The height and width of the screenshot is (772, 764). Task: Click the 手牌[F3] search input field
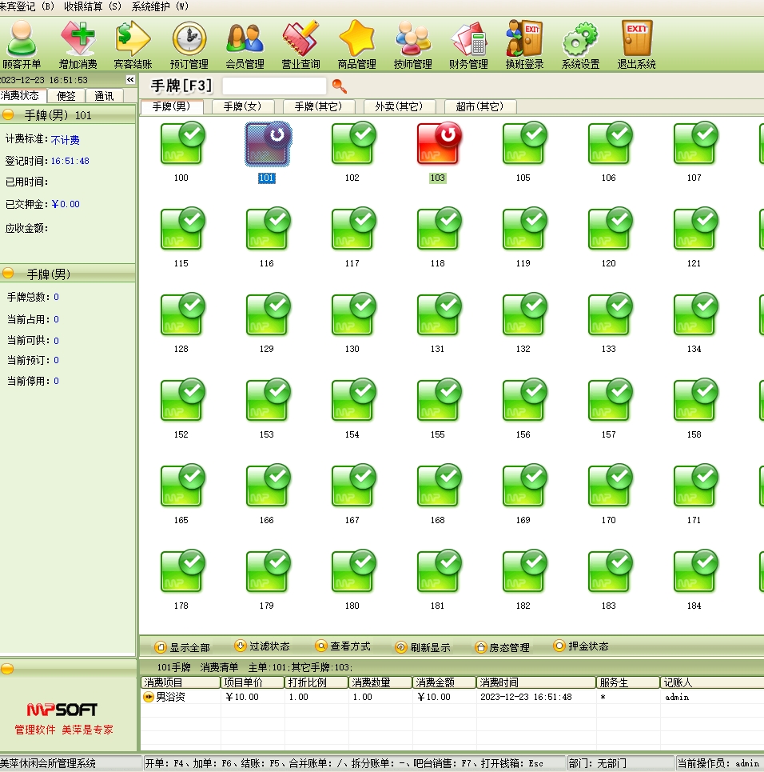pos(274,86)
